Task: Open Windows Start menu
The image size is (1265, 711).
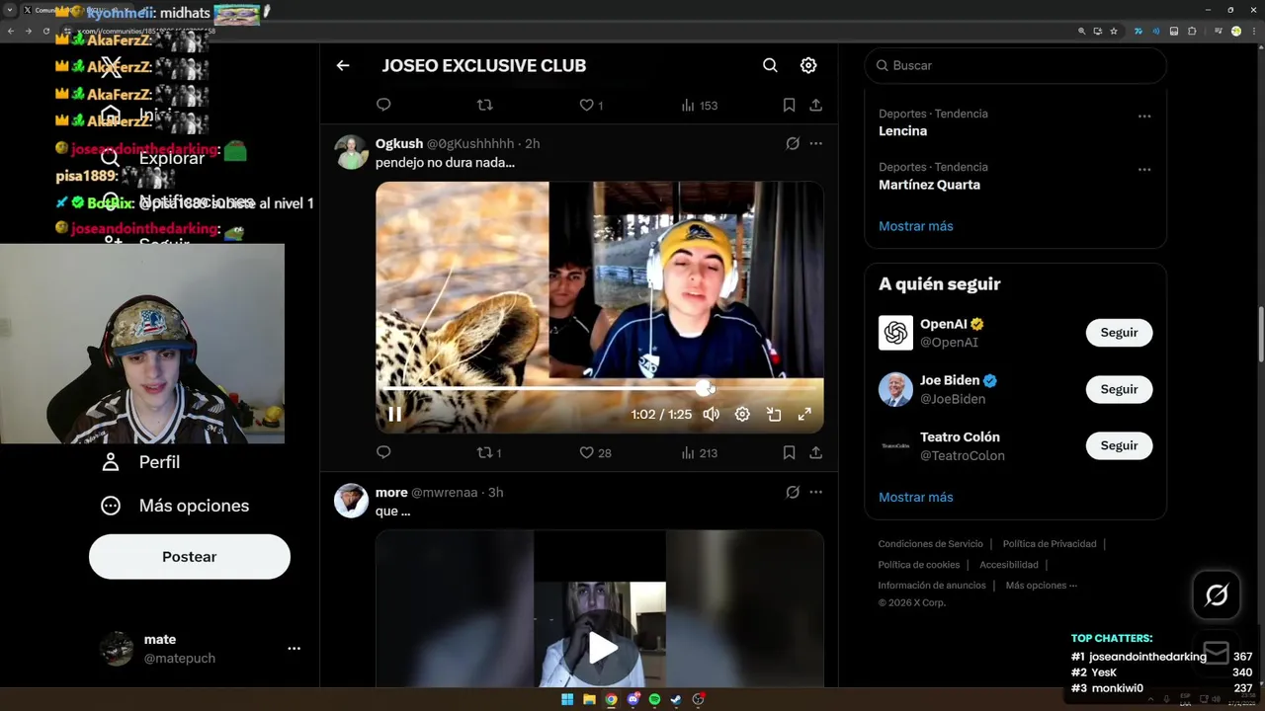Action: tap(567, 699)
